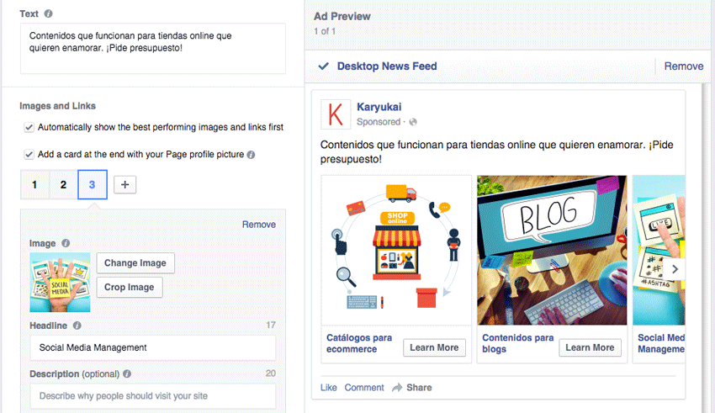The height and width of the screenshot is (413, 715).
Task: Click the Change Image button
Action: pyautogui.click(x=135, y=263)
